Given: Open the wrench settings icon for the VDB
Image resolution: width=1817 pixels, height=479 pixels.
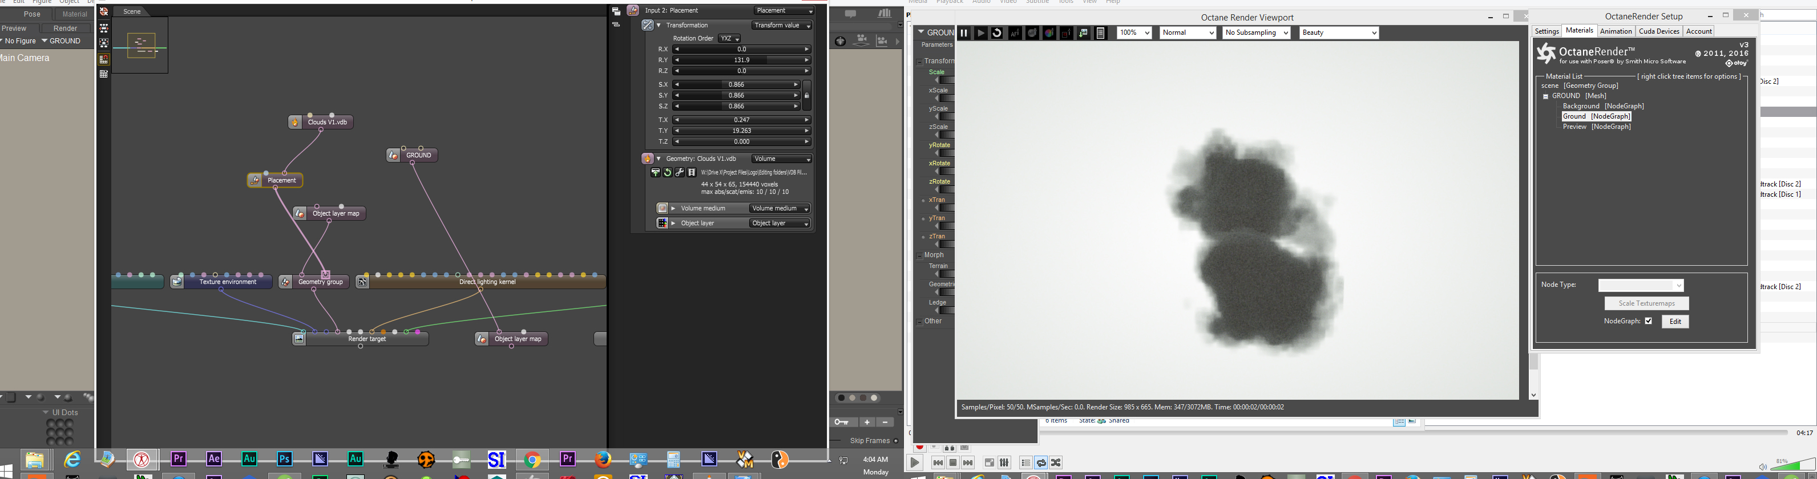Looking at the screenshot, I should tap(680, 173).
